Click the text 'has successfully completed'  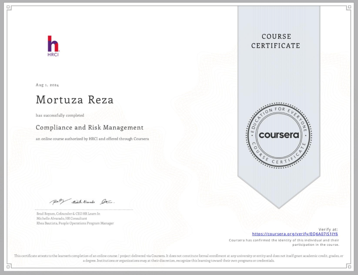(60, 115)
